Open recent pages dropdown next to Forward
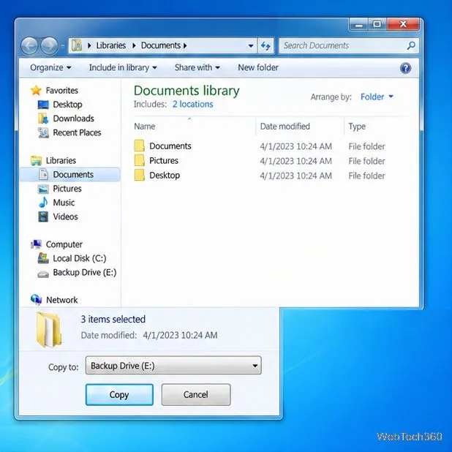The height and width of the screenshot is (452, 452). point(63,46)
